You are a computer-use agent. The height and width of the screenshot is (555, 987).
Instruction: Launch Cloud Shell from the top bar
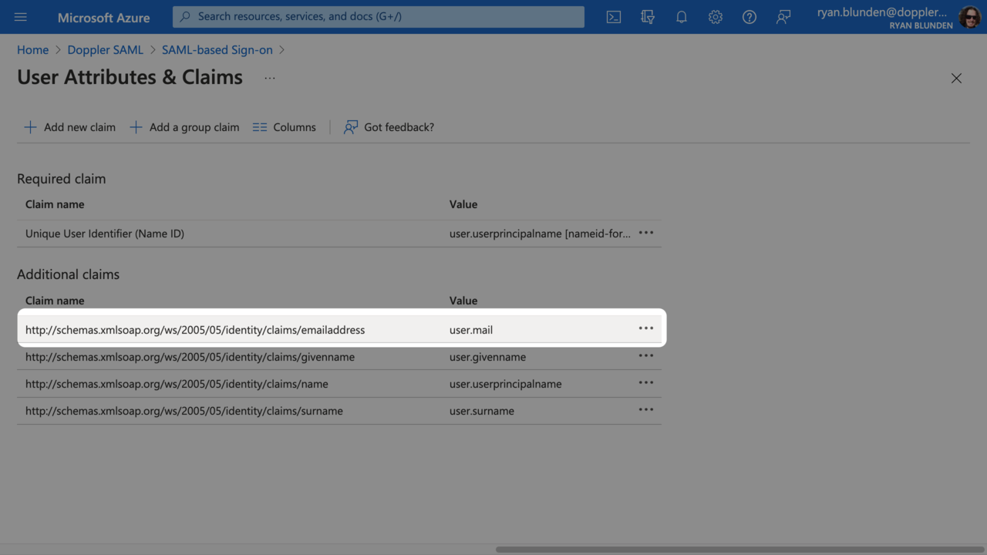click(x=614, y=17)
